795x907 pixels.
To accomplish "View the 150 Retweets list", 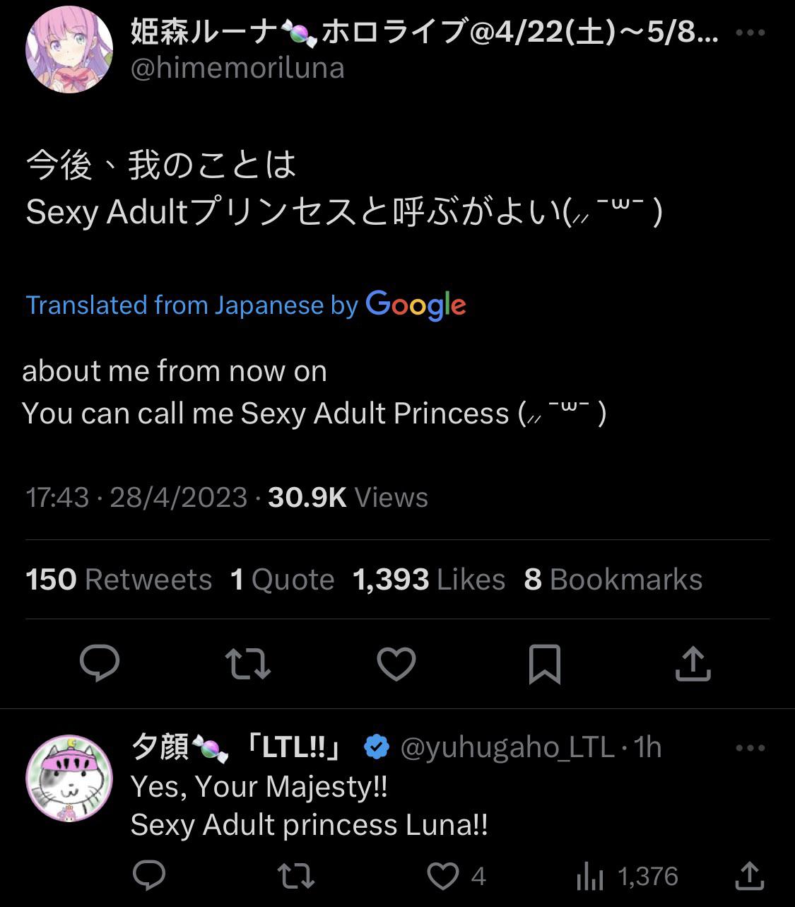I will (x=119, y=580).
